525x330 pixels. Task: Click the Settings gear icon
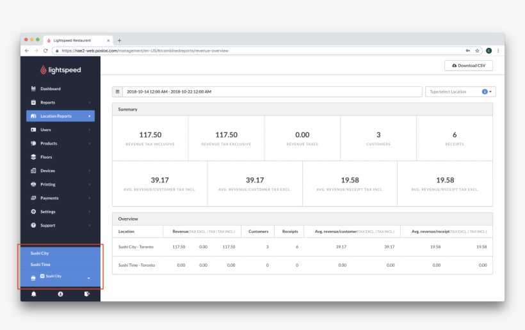[33, 212]
